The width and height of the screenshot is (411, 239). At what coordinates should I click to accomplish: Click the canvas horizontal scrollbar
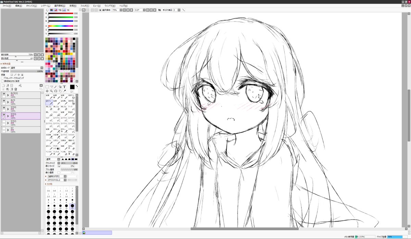pos(245,229)
